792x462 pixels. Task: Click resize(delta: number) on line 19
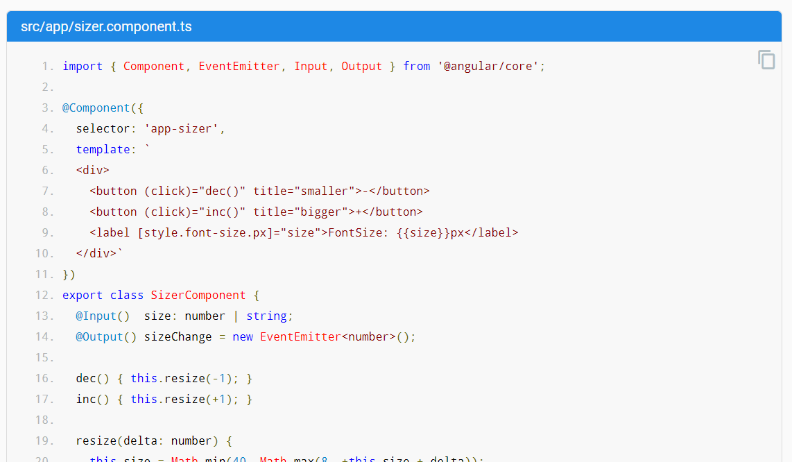[147, 440]
